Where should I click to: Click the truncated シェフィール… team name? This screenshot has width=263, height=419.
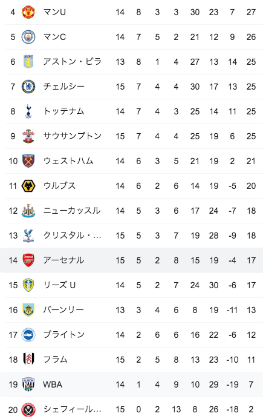(72, 409)
